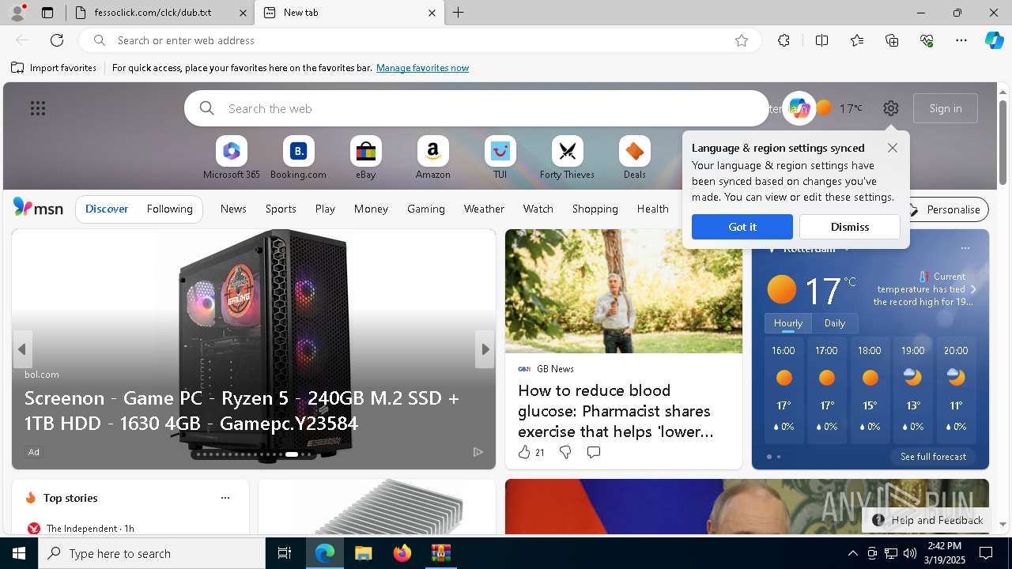Screen dimensions: 1012x569
Task: Show the previous carousel slide
Action: (22, 349)
